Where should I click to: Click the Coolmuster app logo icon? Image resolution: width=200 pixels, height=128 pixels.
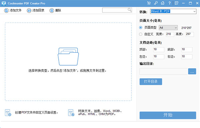pos(4,3)
